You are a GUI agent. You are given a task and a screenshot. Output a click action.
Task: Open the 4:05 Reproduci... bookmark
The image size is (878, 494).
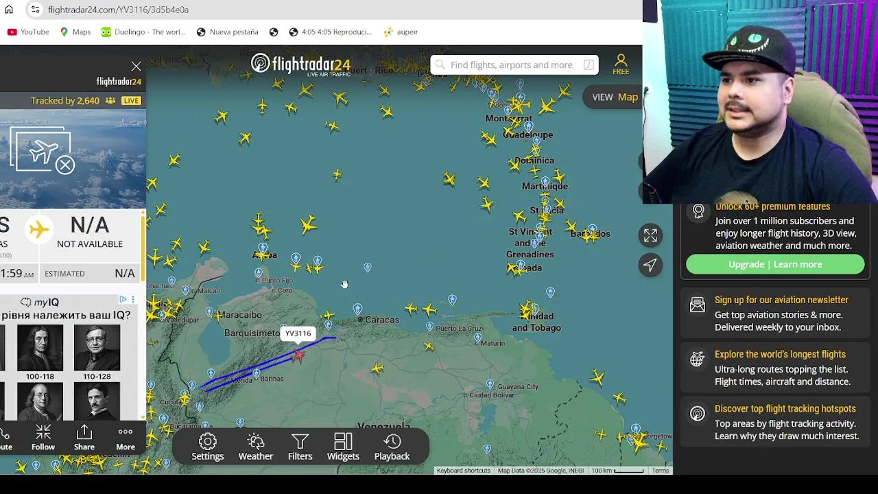(x=330, y=32)
